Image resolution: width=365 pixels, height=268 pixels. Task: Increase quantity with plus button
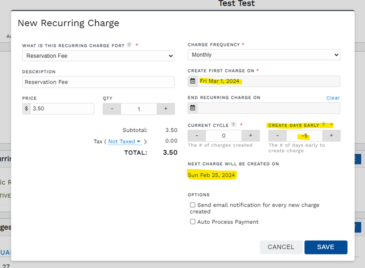166,109
